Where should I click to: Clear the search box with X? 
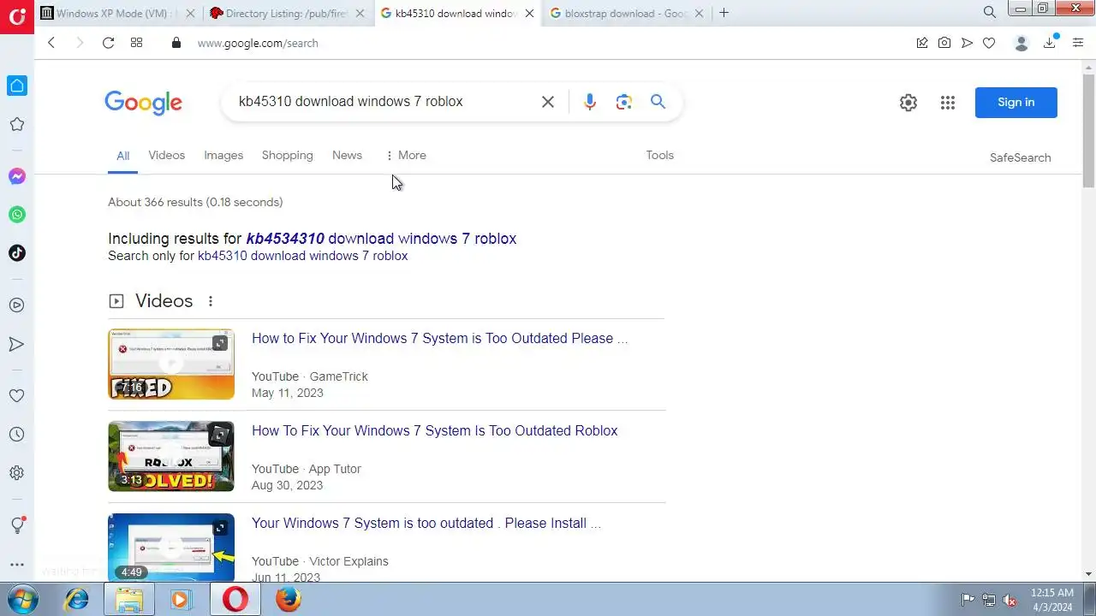coord(548,102)
